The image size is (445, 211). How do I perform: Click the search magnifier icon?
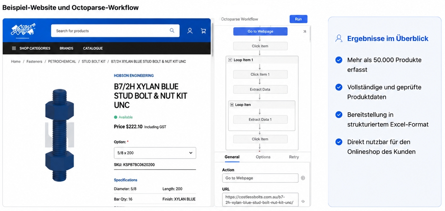[x=172, y=30]
